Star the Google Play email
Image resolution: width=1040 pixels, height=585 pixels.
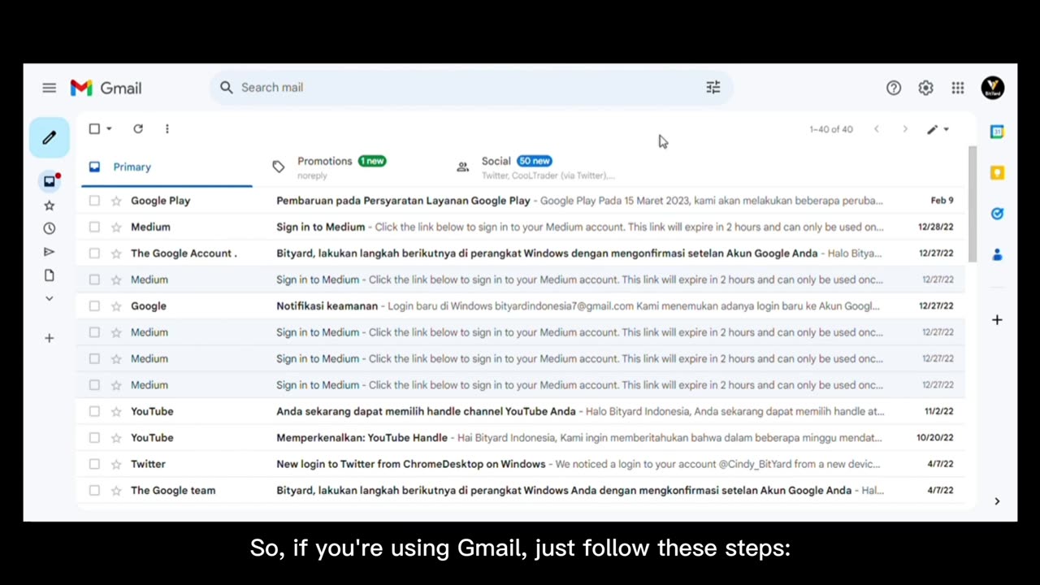[x=116, y=201]
